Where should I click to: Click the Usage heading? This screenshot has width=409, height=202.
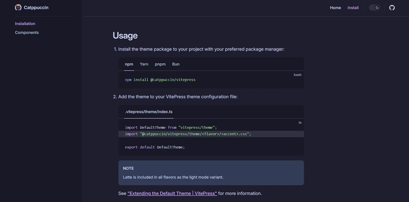click(x=125, y=35)
